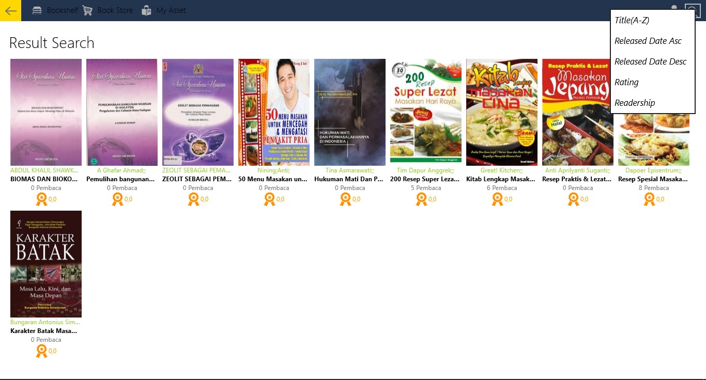
Task: Click the Book Store shopping cart icon
Action: point(87,10)
